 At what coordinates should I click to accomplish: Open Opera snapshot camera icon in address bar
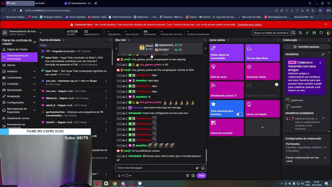point(282,10)
